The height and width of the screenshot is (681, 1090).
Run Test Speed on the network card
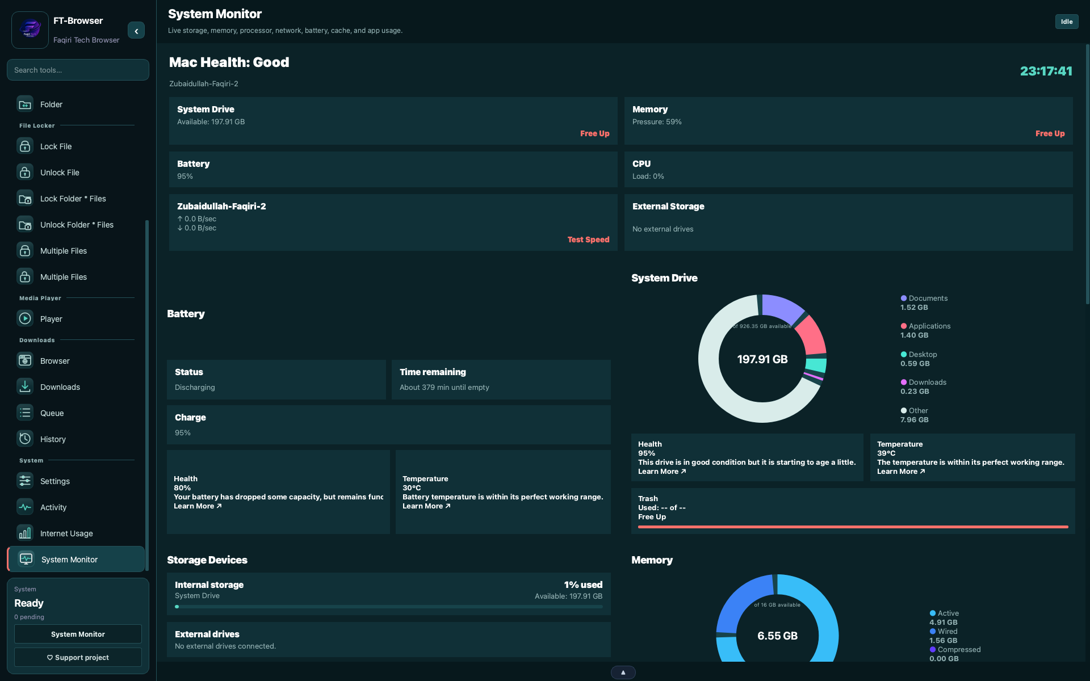pos(588,239)
